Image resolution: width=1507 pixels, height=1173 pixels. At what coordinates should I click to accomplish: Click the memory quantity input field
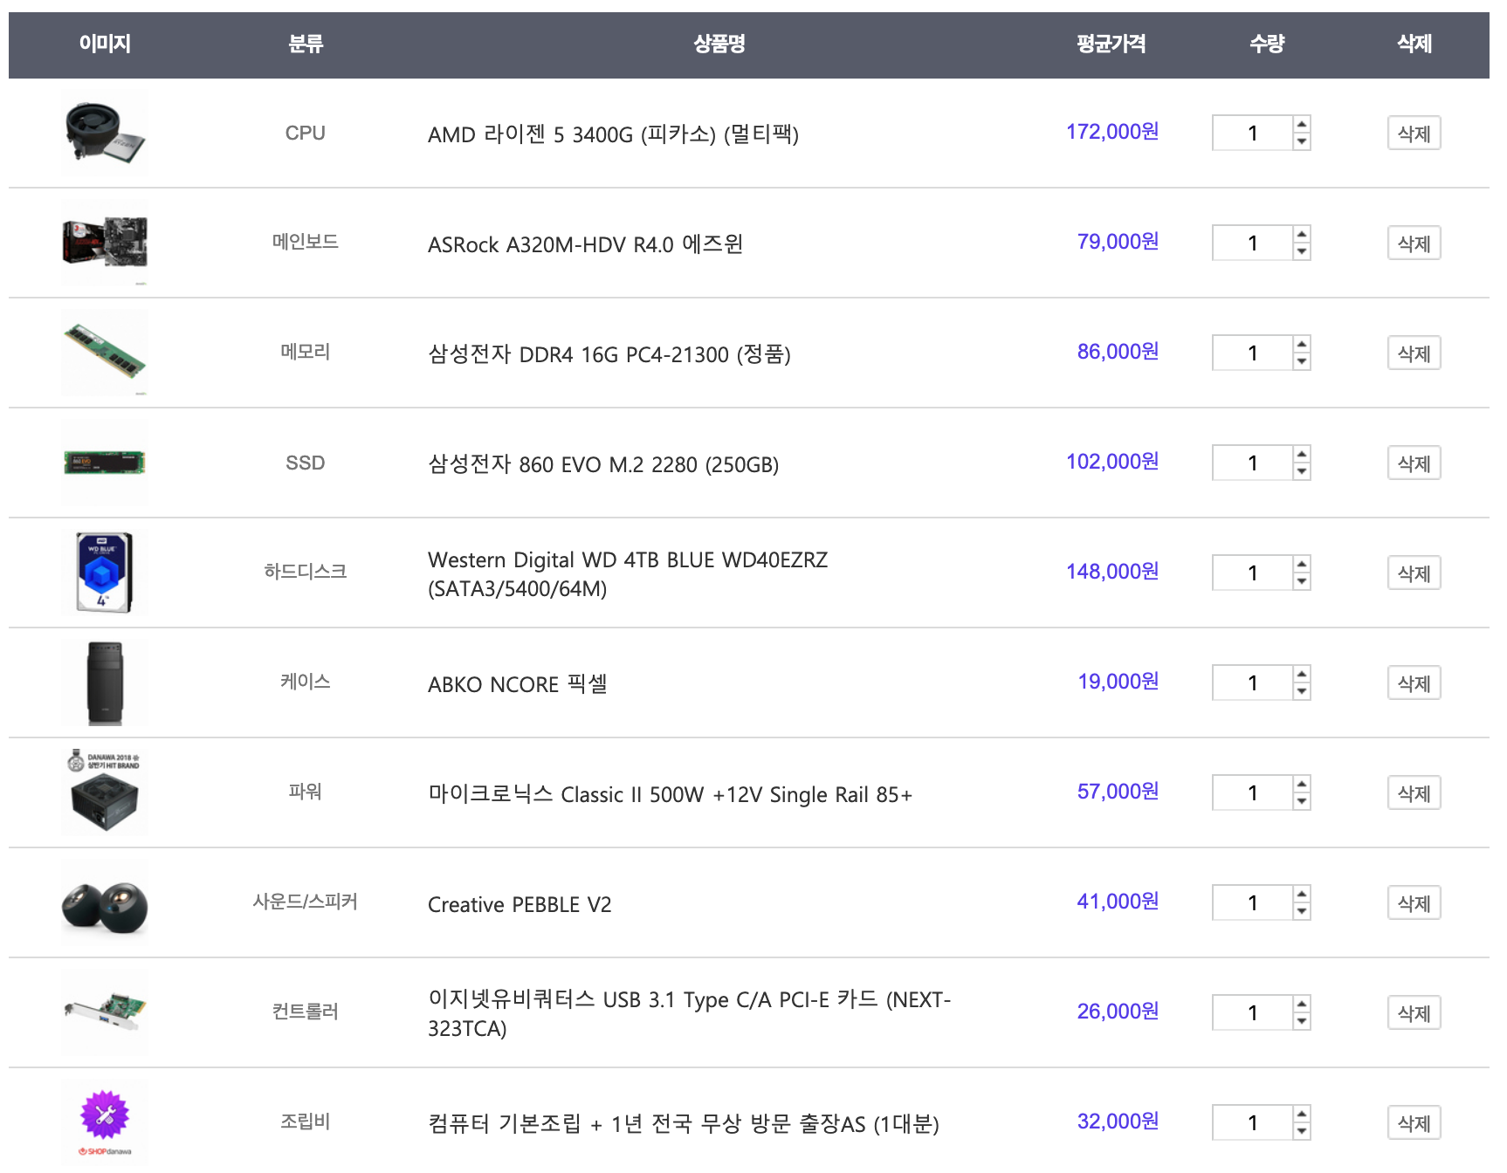pos(1252,353)
